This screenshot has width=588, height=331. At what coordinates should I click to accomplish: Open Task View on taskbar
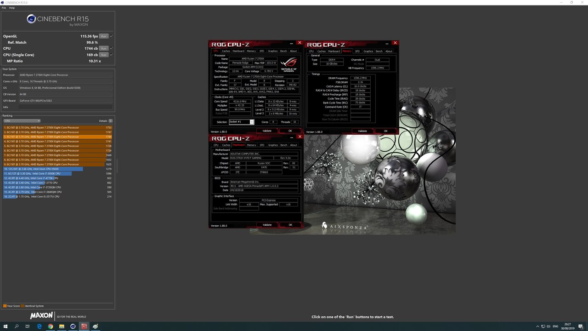28,326
